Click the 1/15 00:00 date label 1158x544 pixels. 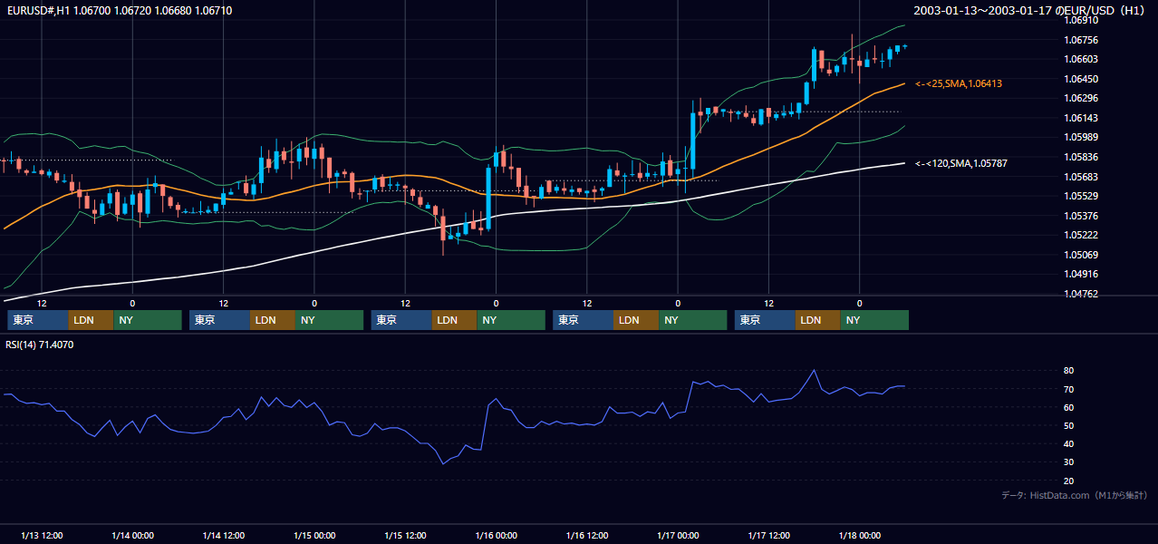tap(314, 536)
